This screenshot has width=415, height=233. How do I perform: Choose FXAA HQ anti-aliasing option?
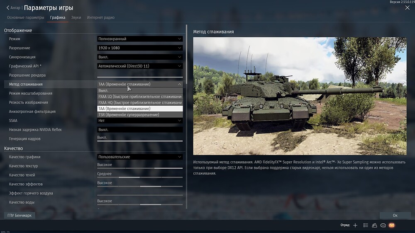click(139, 102)
